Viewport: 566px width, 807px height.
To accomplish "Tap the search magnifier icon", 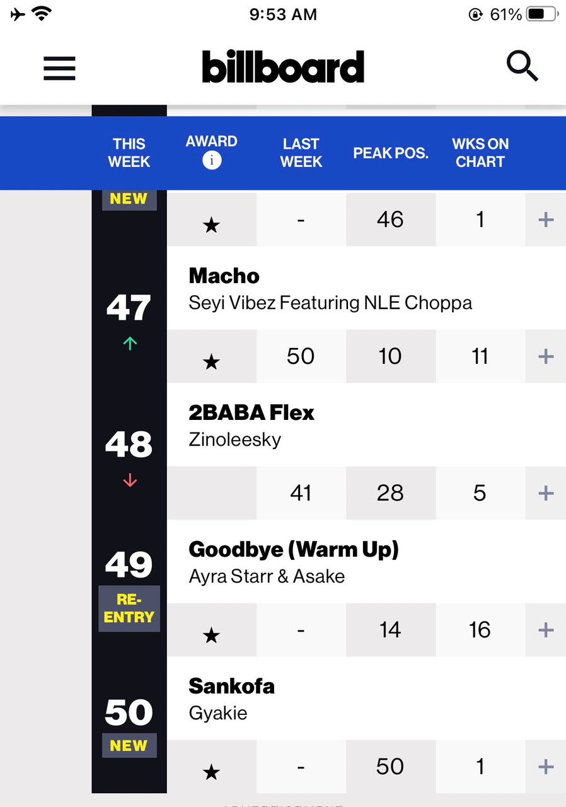I will point(523,66).
